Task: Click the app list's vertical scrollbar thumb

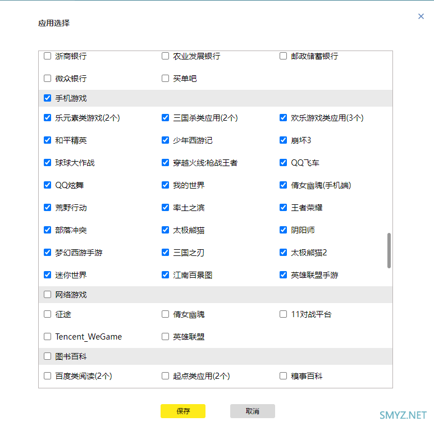Action: coord(389,250)
